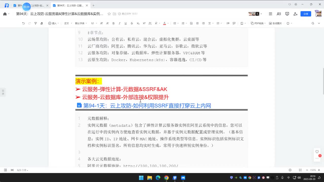The height and width of the screenshot is (182, 324).
Task: Select the 第94天 active tab
Action: (x=70, y=5)
